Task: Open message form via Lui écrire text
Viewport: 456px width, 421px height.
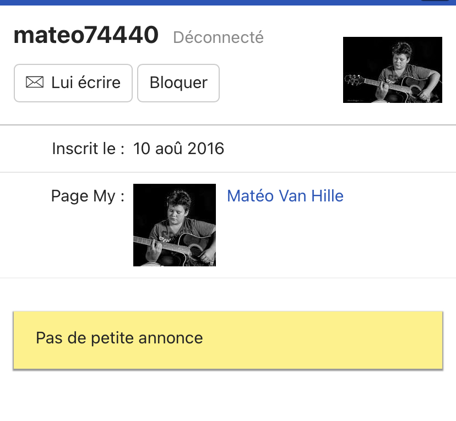Action: tap(86, 83)
